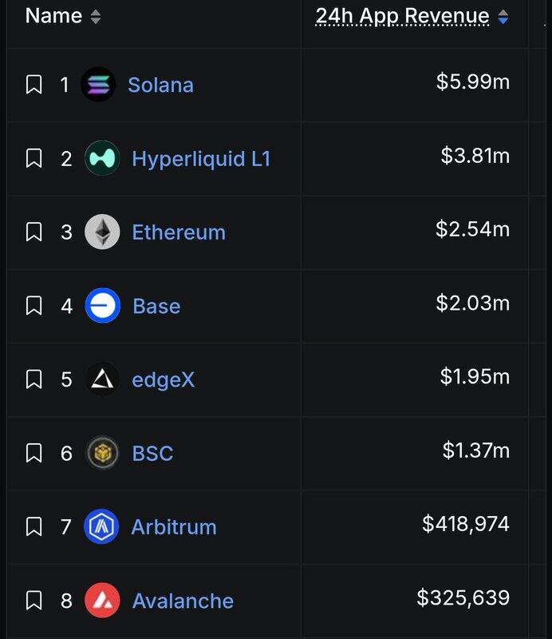This screenshot has width=552, height=639.
Task: Click the edgeX triangle logo icon
Action: tap(102, 379)
